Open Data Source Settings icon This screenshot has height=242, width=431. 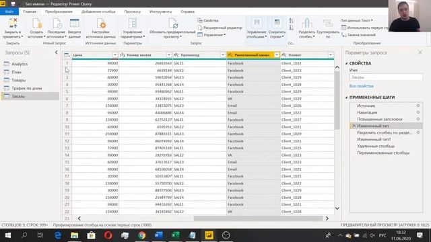100,24
